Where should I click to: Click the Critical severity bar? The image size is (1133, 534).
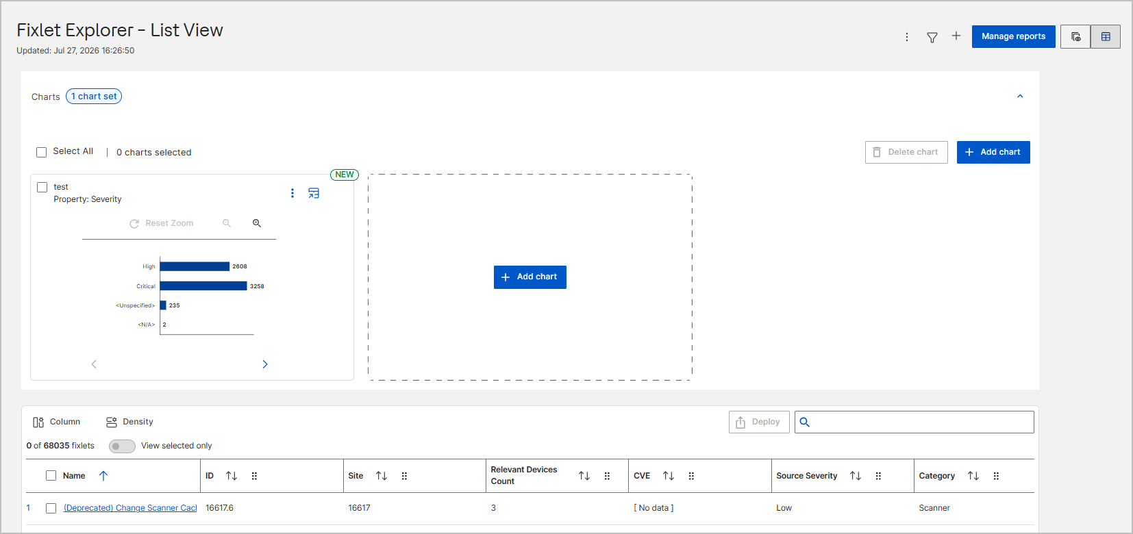(203, 286)
